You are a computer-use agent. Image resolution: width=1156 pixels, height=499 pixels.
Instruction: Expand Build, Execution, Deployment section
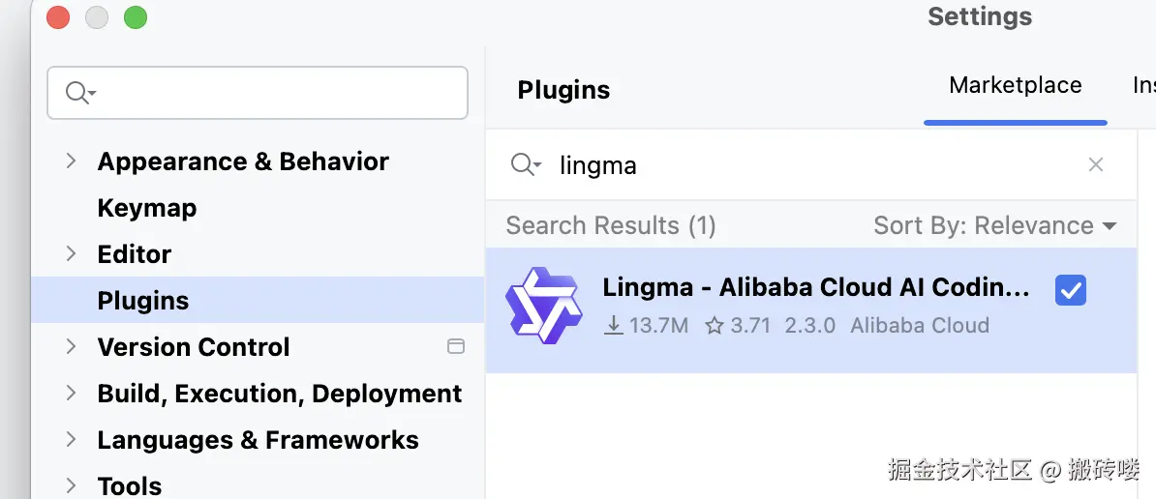(x=71, y=394)
